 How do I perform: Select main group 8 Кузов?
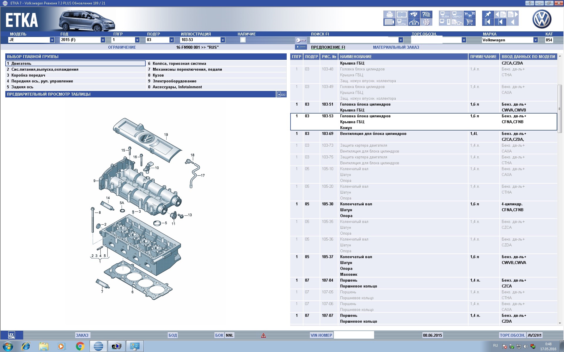(x=216, y=75)
